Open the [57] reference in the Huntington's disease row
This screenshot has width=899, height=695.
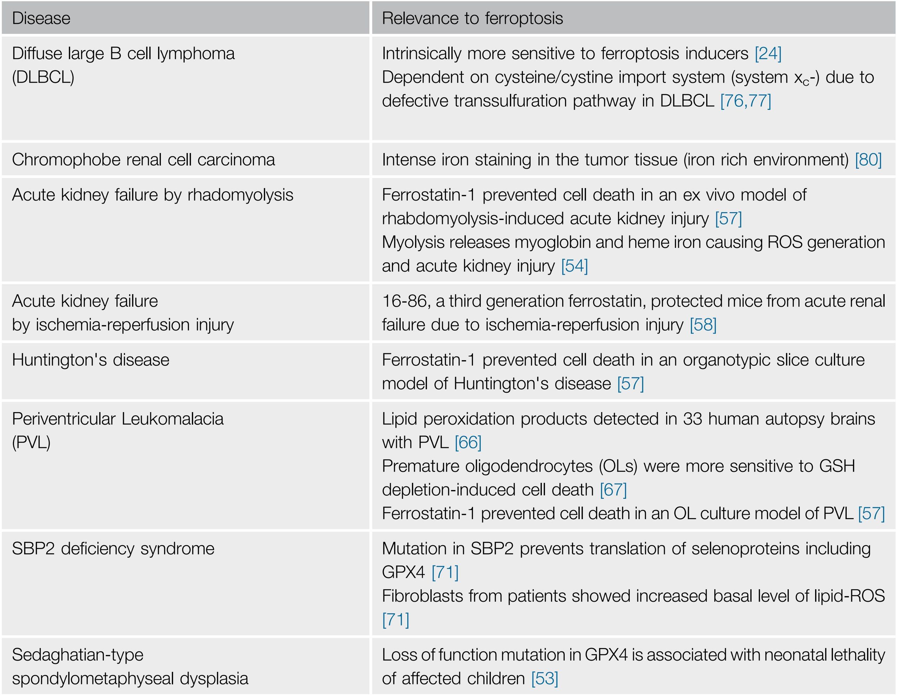(x=630, y=384)
